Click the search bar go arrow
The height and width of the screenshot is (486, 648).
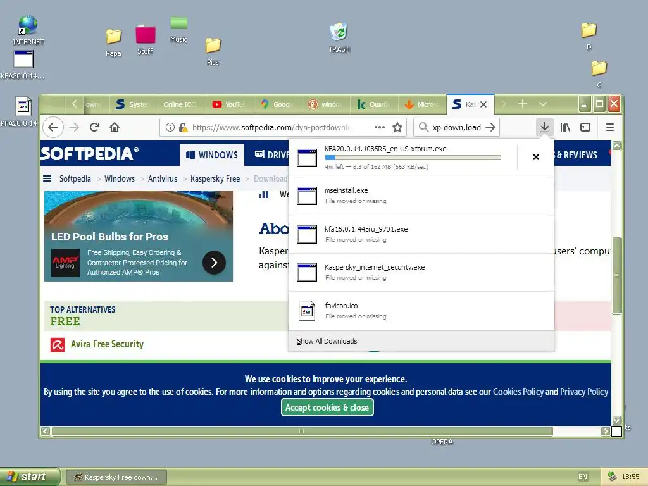coord(490,127)
